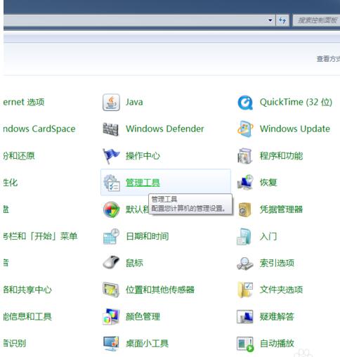Focus the 搜索控制面板 search box
This screenshot has height=357, width=340.
pos(317,20)
